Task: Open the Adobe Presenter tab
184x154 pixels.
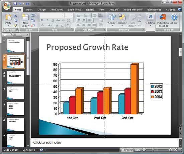Action: (133, 10)
